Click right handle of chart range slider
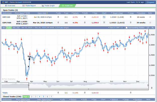The width and height of the screenshot is (157, 102). [148, 85]
